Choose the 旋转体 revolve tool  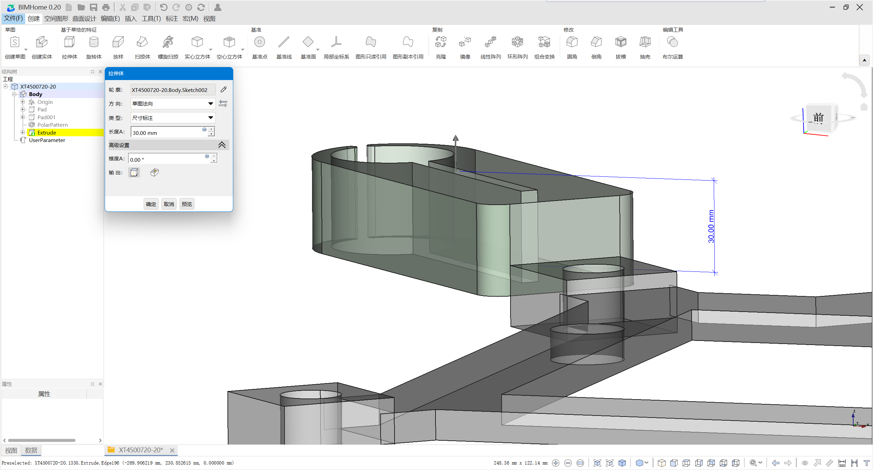(94, 47)
